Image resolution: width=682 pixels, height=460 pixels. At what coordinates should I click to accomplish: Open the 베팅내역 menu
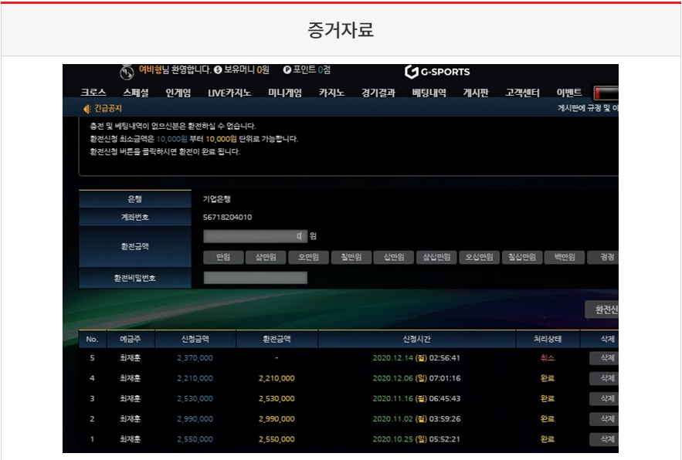tap(429, 93)
